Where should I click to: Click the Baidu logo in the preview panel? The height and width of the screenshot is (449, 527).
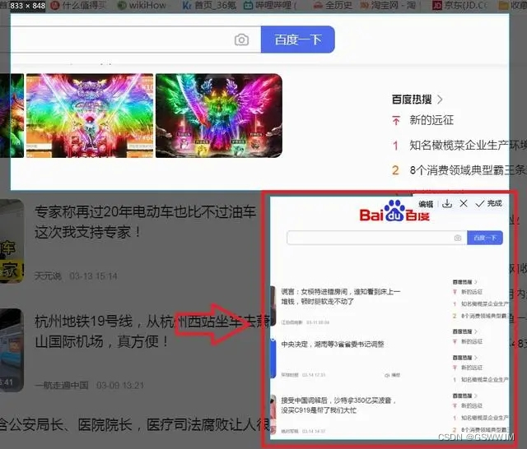[394, 211]
